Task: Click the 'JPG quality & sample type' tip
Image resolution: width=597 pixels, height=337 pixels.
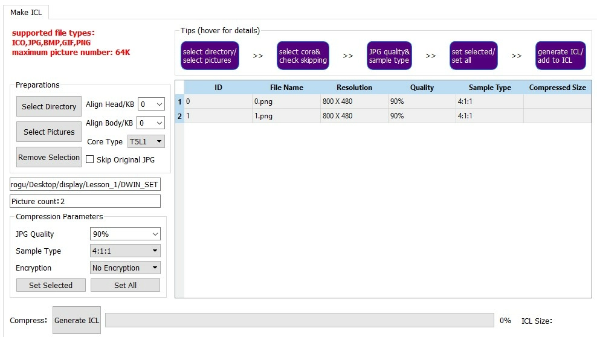Action: [x=389, y=56]
